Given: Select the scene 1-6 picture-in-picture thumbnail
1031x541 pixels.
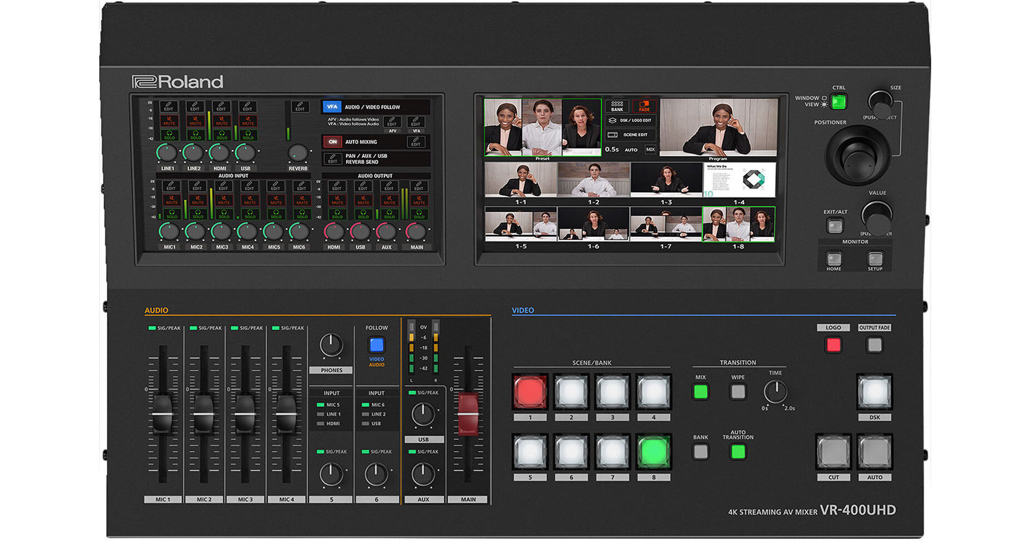Looking at the screenshot, I should 593,224.
